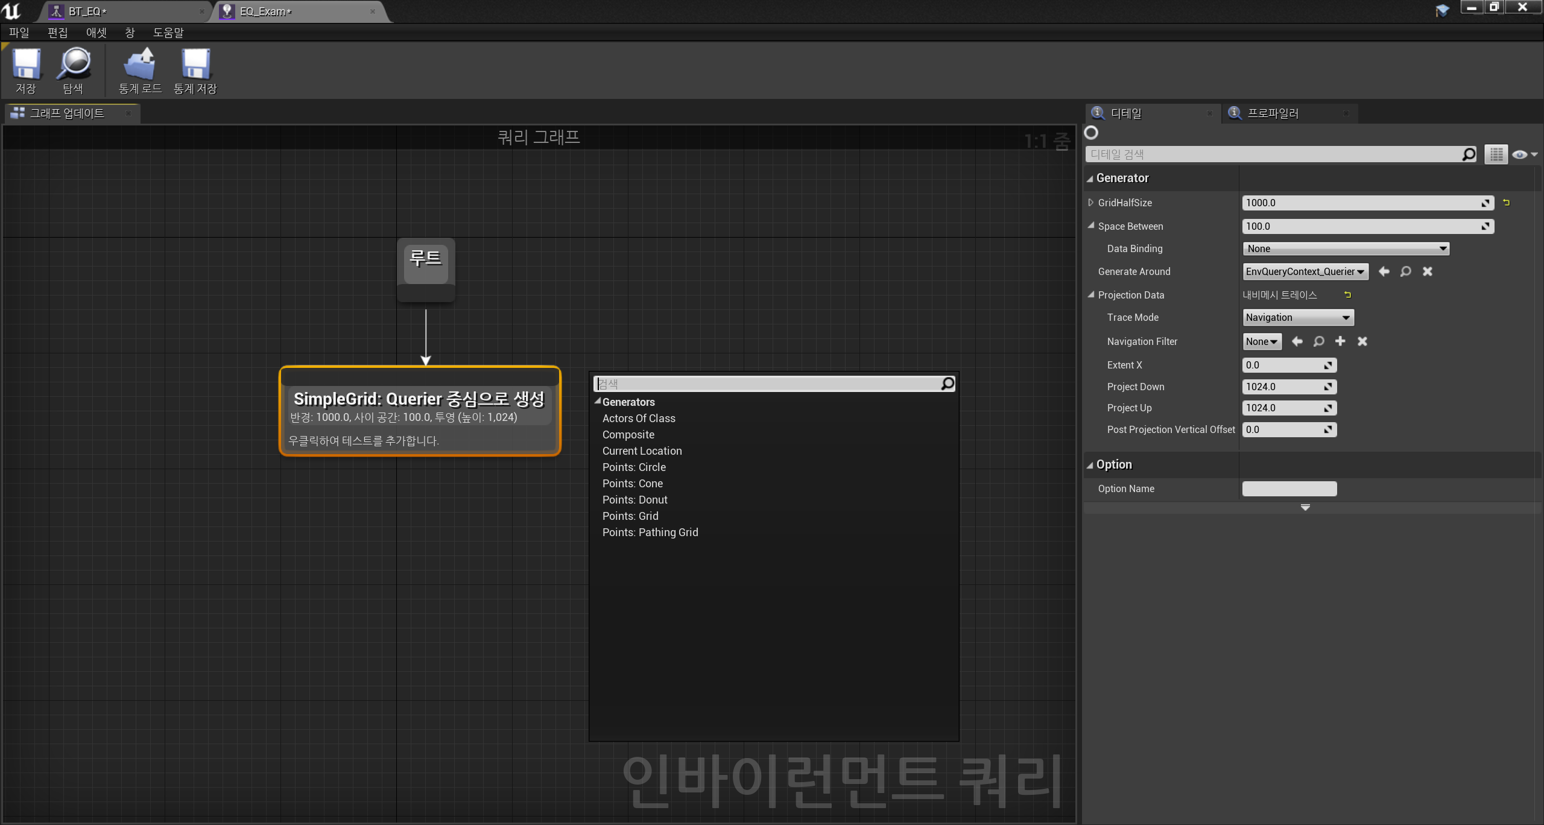Click the Navigation Filter plus (add) icon

pyautogui.click(x=1340, y=341)
